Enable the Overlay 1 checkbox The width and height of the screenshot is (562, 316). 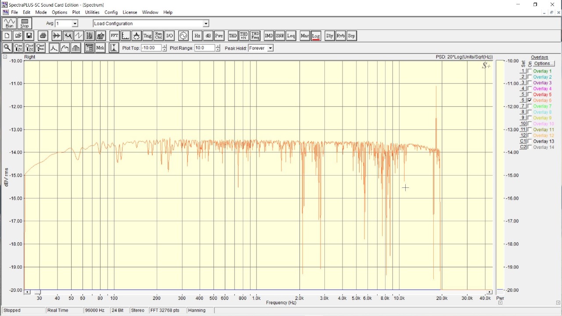point(530,71)
